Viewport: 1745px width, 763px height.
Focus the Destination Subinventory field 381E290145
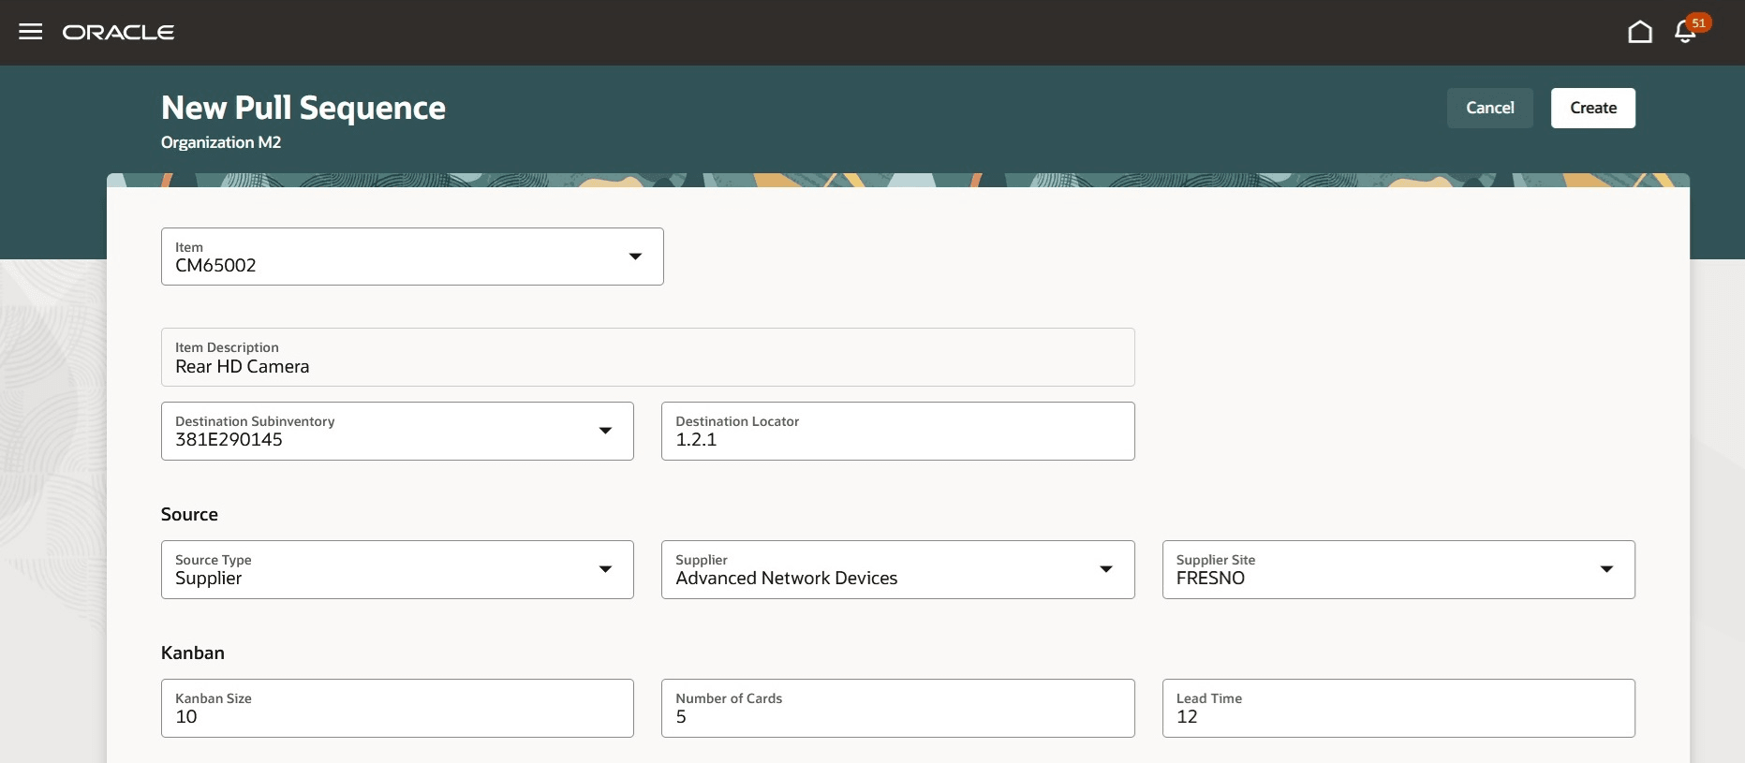pos(397,431)
